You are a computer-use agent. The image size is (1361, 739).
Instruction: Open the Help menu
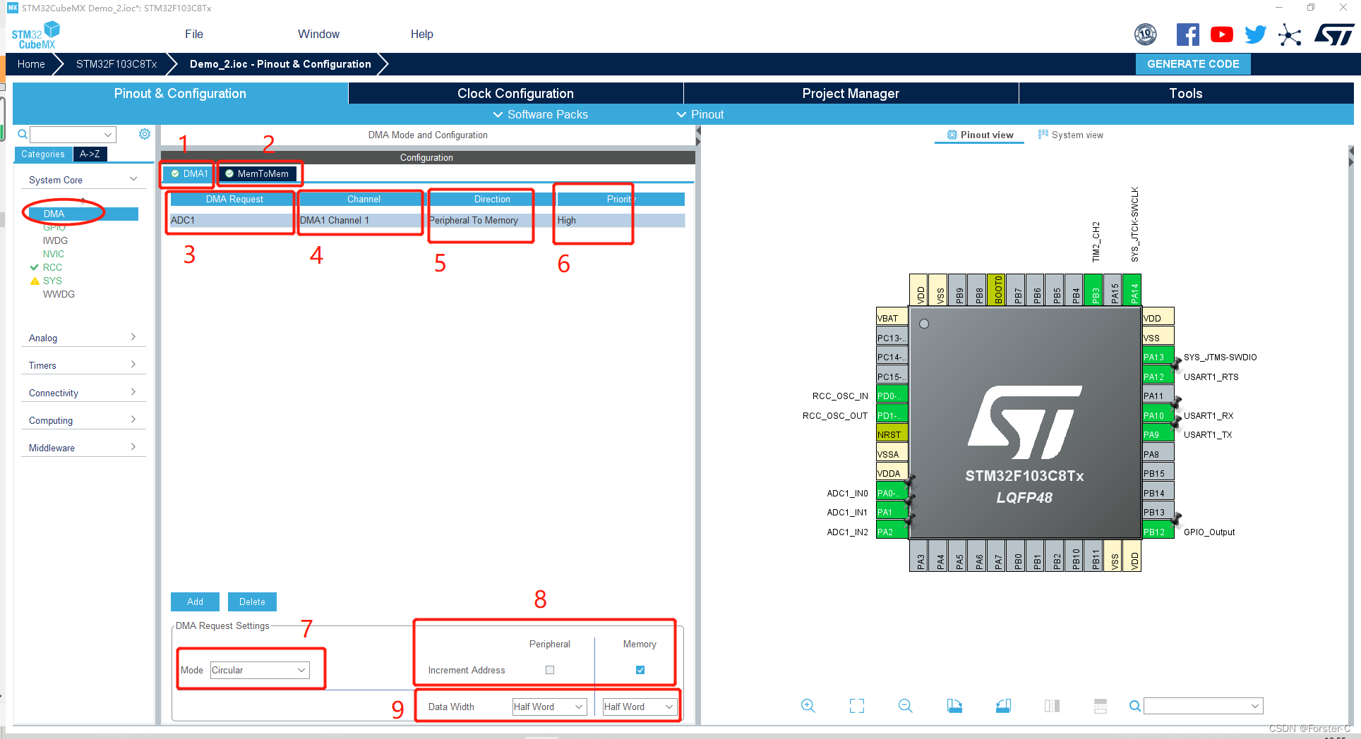(422, 34)
